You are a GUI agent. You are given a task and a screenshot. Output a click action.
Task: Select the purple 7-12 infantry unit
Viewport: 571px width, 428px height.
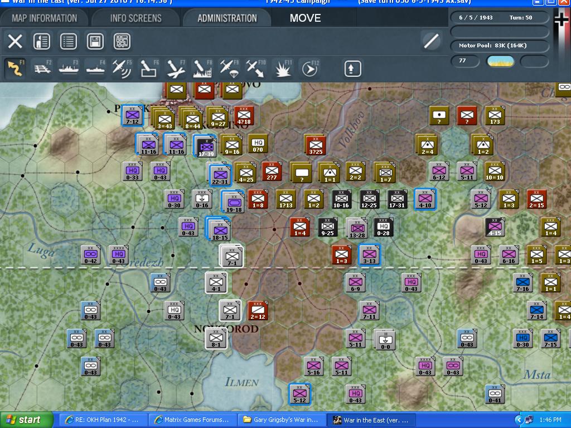pos(132,115)
